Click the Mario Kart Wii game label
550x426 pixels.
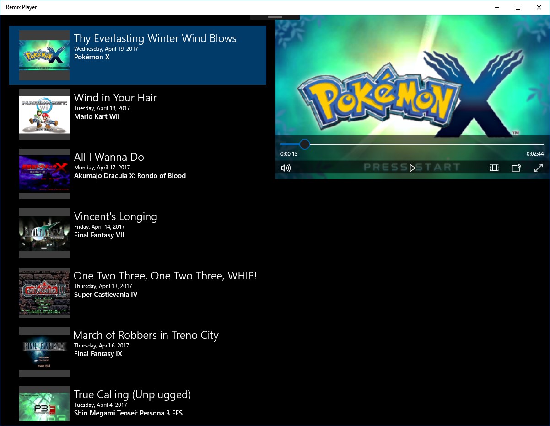97,116
